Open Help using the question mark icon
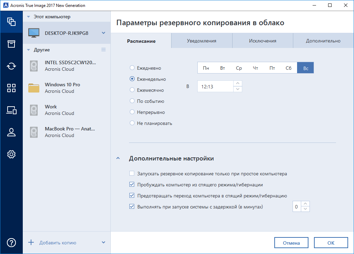354x254 pixels. pos(11,243)
